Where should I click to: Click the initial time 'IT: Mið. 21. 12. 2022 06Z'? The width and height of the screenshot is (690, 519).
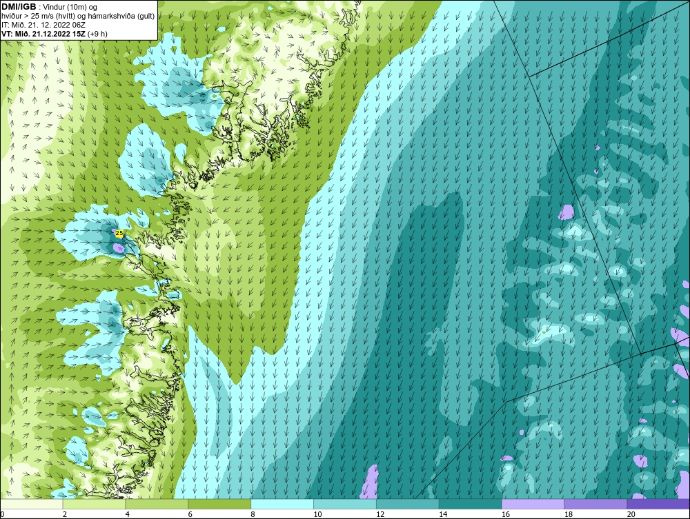coord(43,25)
